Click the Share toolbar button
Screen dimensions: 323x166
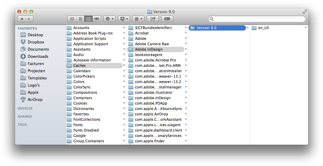coord(153,19)
